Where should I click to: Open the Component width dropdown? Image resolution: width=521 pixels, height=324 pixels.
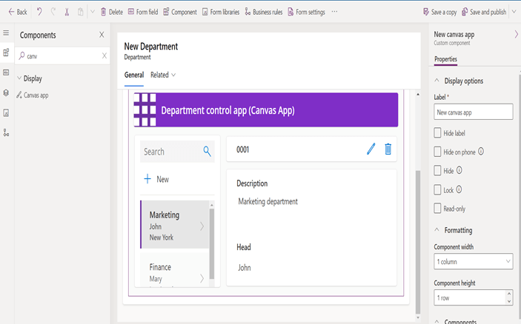(x=473, y=261)
